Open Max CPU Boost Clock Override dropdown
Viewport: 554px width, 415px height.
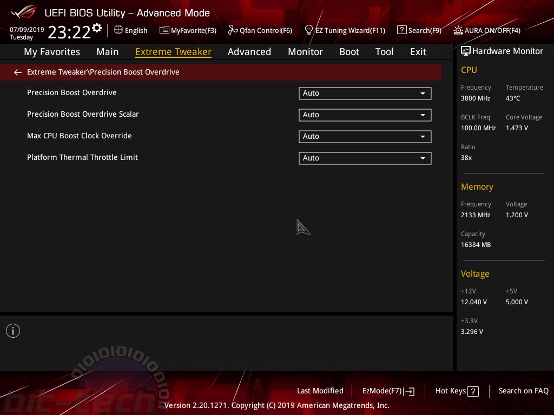coord(365,136)
